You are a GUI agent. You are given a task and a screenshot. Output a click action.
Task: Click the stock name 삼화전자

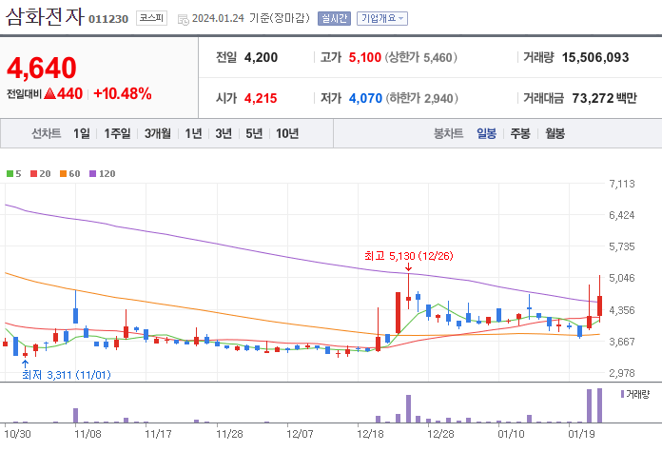click(x=45, y=18)
